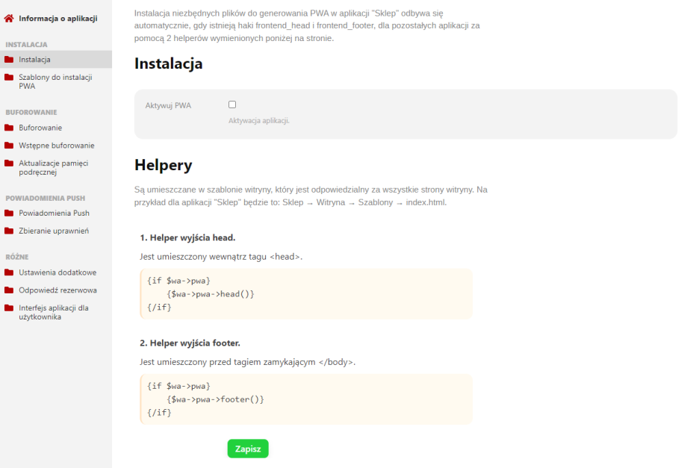This screenshot has width=687, height=468.
Task: Click folder icon for Aktualizacje pamięci podręcznej
Action: tap(9, 163)
